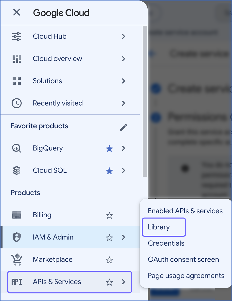Pin Marketplace with its star outline
232x301 pixels.
coord(109,260)
